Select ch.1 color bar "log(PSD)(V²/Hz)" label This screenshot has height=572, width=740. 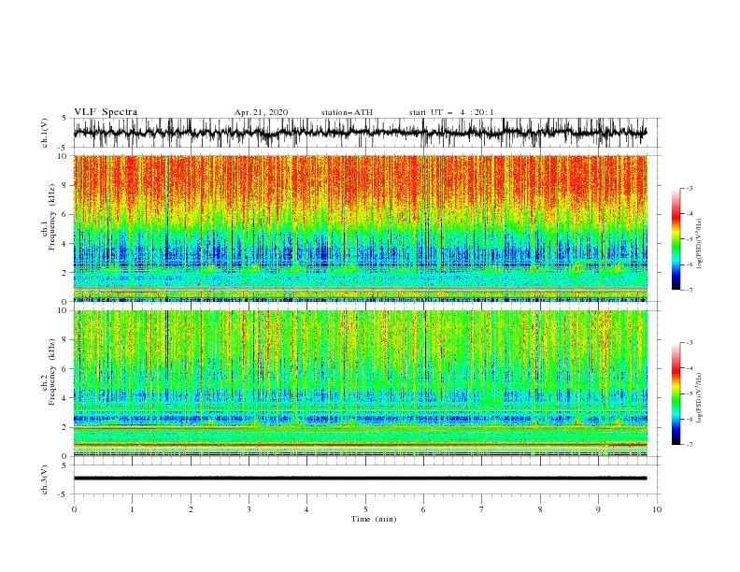click(x=699, y=244)
